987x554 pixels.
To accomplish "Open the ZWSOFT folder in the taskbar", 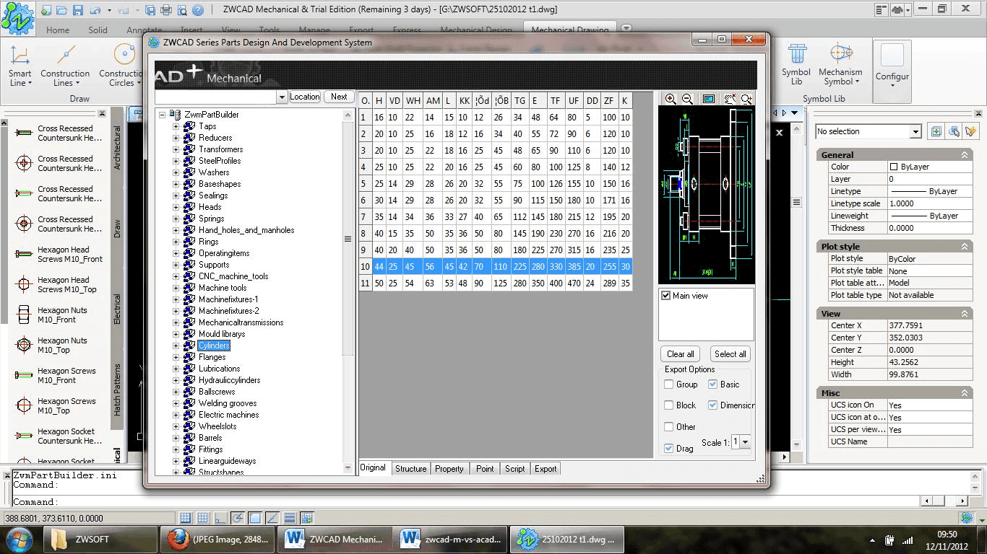I will click(101, 539).
